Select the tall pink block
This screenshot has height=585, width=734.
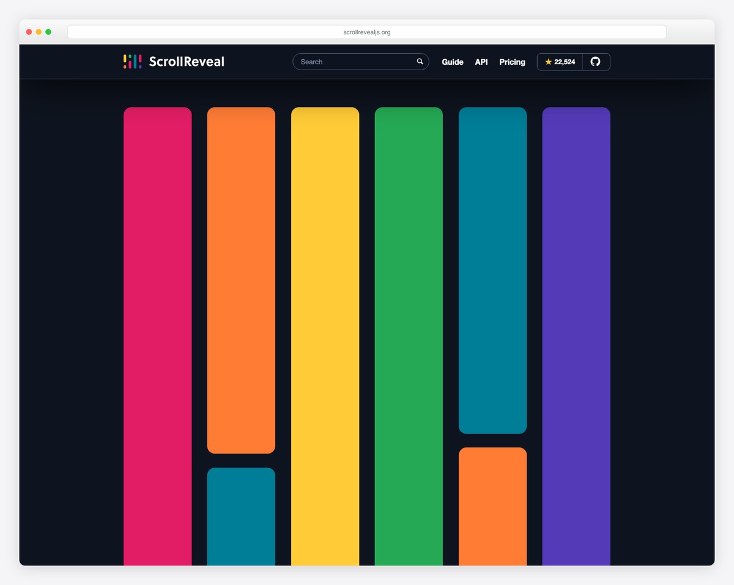coord(157,336)
